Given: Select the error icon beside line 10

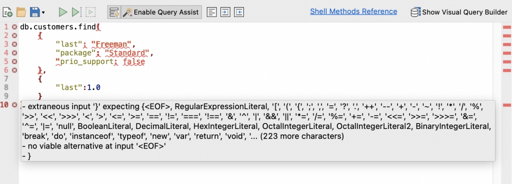Looking at the screenshot, I should 14,104.
